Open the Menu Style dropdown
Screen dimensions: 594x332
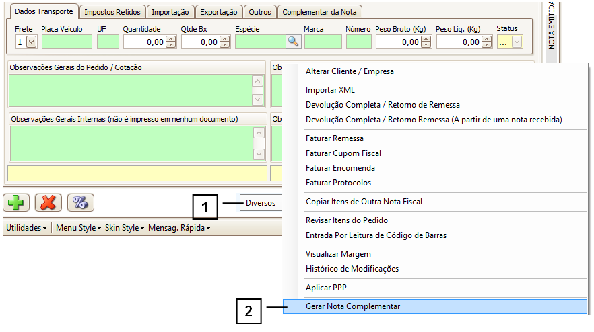[x=78, y=229]
